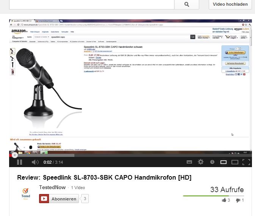Click the '0:02 / 3:14' time display

pyautogui.click(x=53, y=162)
